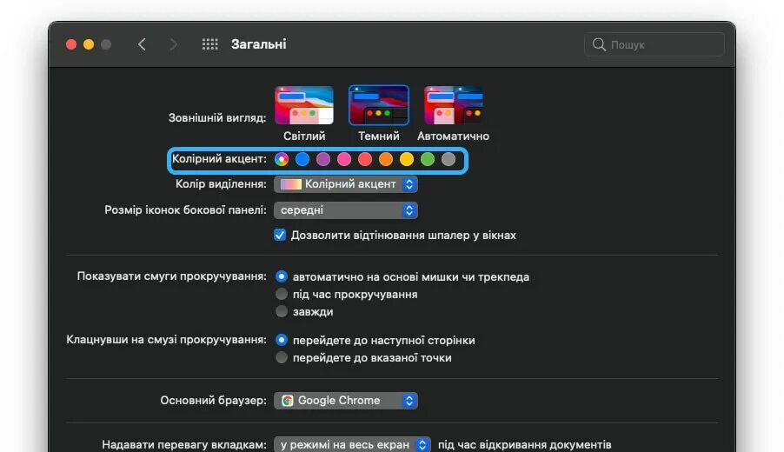Viewport: 784px width, 452px height.
Task: Select автоматично на основі мишки чи трекпеда
Action: pos(282,276)
